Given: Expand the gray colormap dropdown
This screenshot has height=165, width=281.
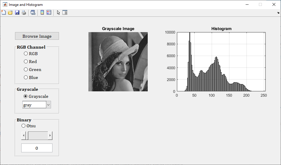Looking at the screenshot, I should pyautogui.click(x=49, y=105).
